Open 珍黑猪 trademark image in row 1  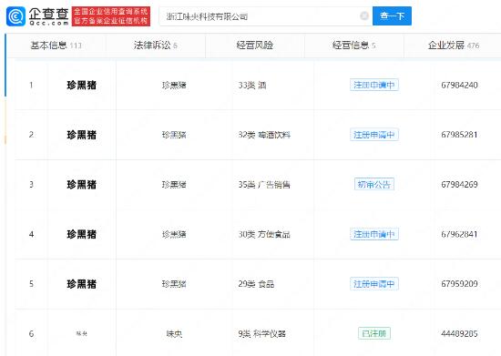point(82,86)
